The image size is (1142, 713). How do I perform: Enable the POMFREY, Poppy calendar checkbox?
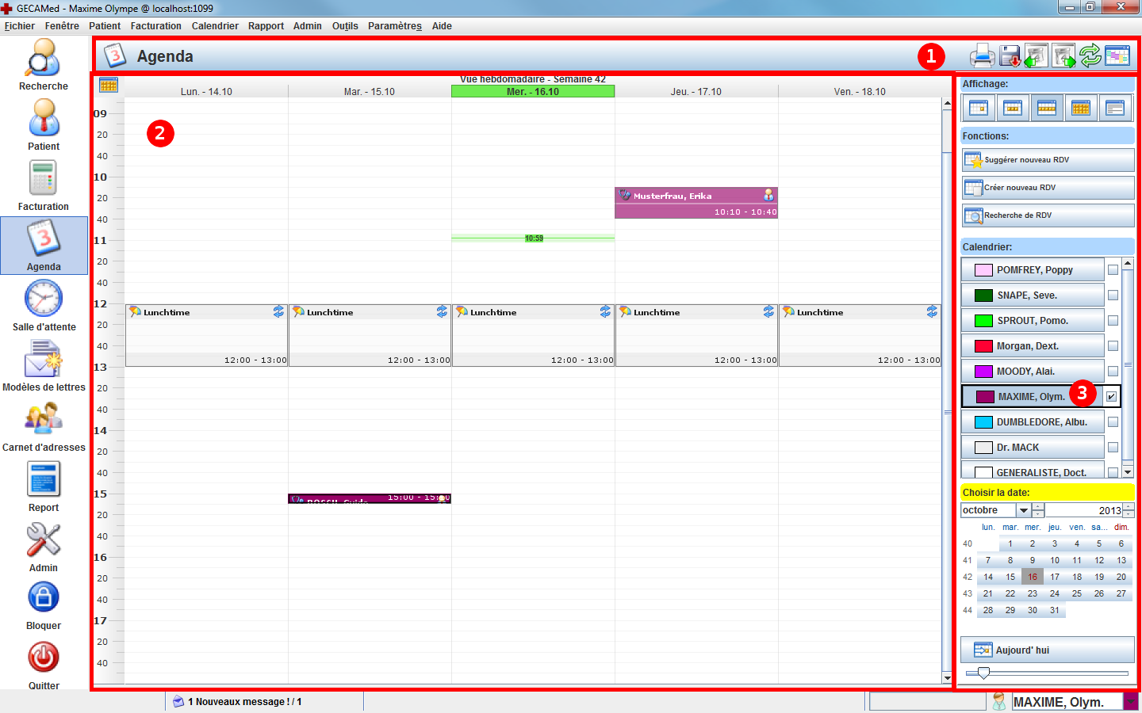[x=1113, y=270]
